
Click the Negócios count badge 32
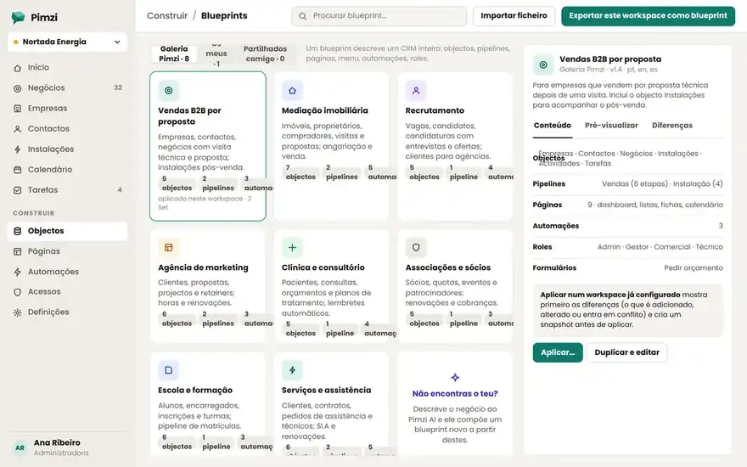point(118,87)
